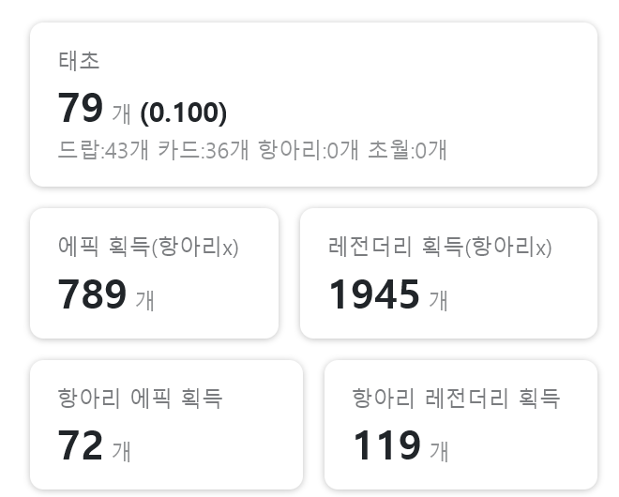
Task: Click the 개 unit beside 1945
Action: tap(439, 300)
